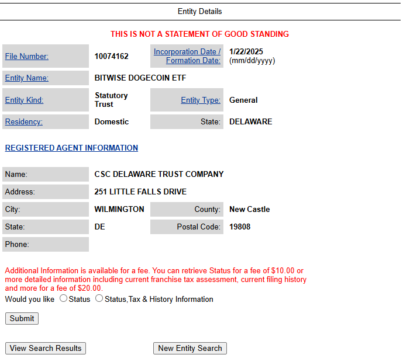Click the DE agent state value
Screen dimensions: 410x355
[99, 227]
